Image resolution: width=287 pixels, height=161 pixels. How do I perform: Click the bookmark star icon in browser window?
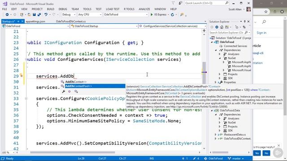coord(266,12)
